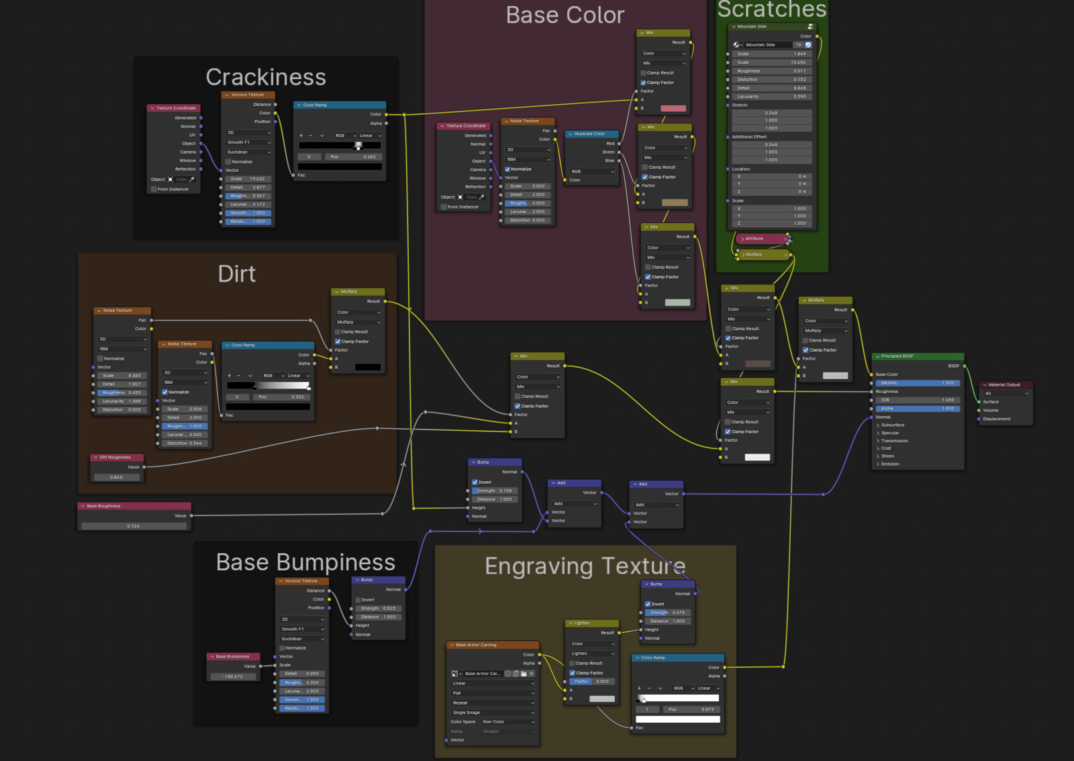Click the image browse icon in Base Armor Carving
This screenshot has height=761, width=1074.
456,674
